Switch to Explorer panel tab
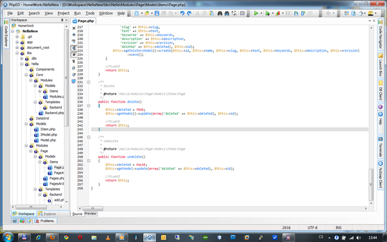This screenshot has height=242, width=387. (47, 214)
